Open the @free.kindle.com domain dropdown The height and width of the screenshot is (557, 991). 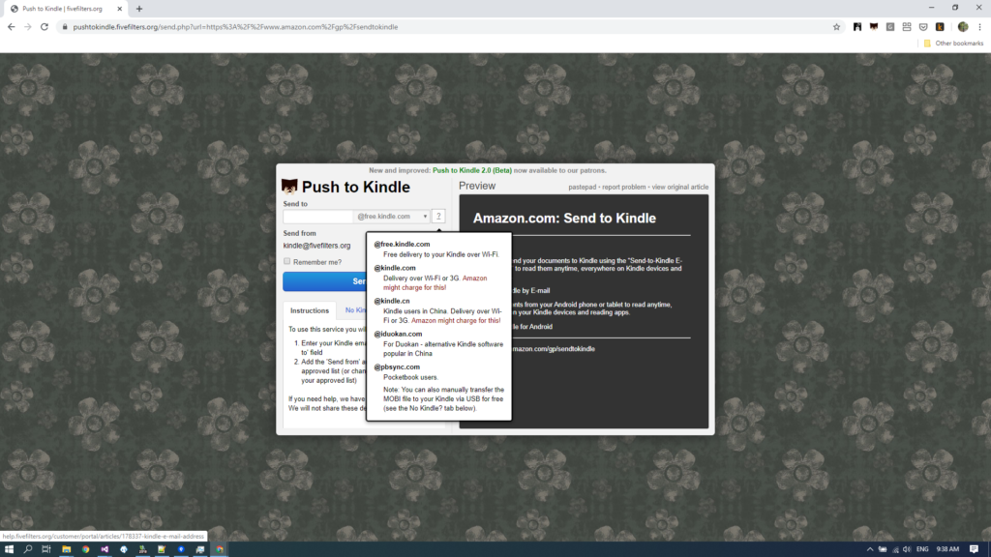392,216
